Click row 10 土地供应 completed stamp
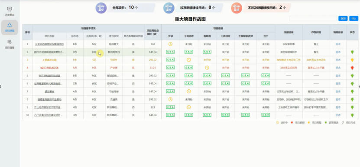360x167 pixels. [x=225, y=115]
